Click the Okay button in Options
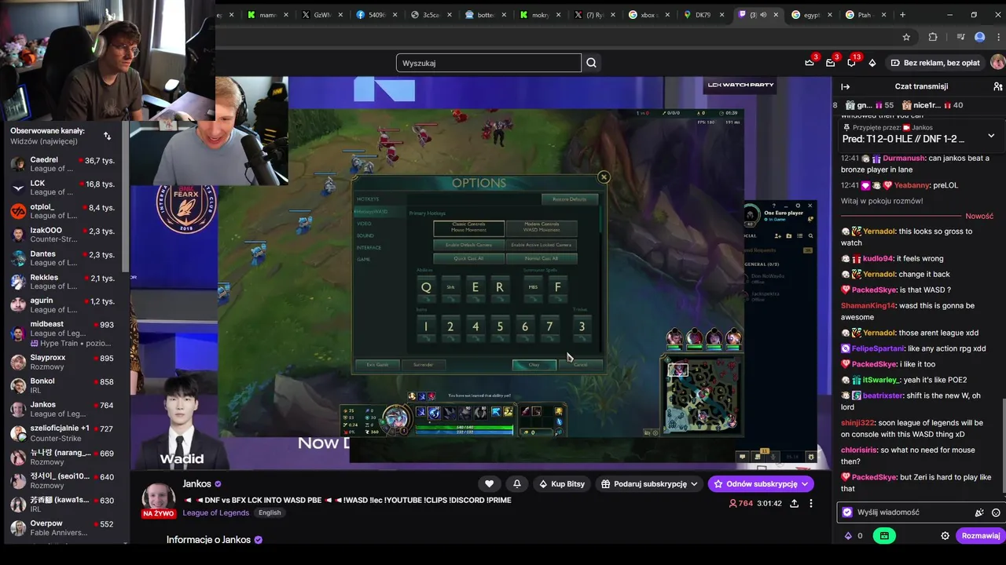 point(534,365)
